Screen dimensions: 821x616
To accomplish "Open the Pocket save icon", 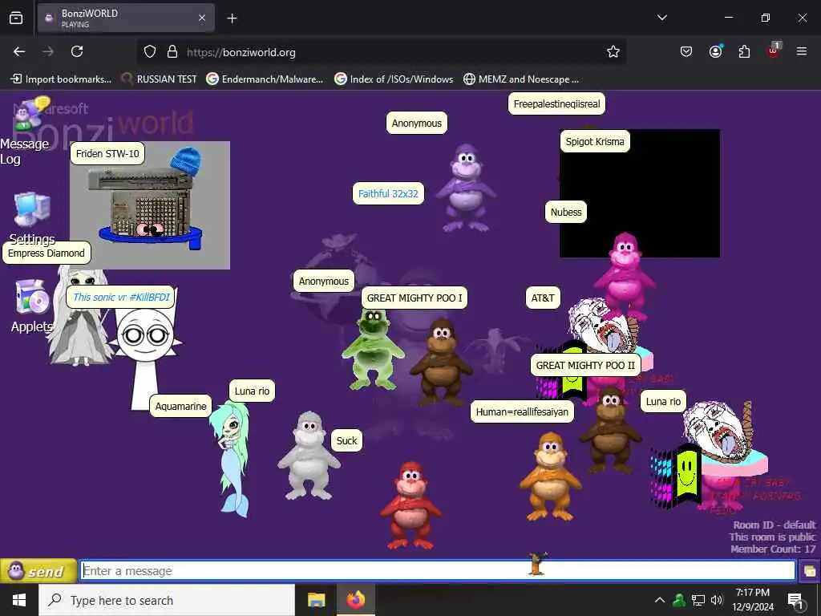I will point(686,51).
